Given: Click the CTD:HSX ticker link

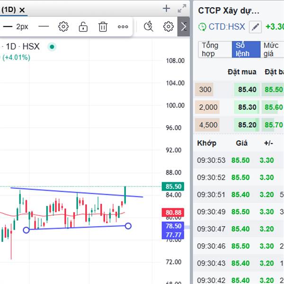Looking at the screenshot, I should pyautogui.click(x=227, y=27).
